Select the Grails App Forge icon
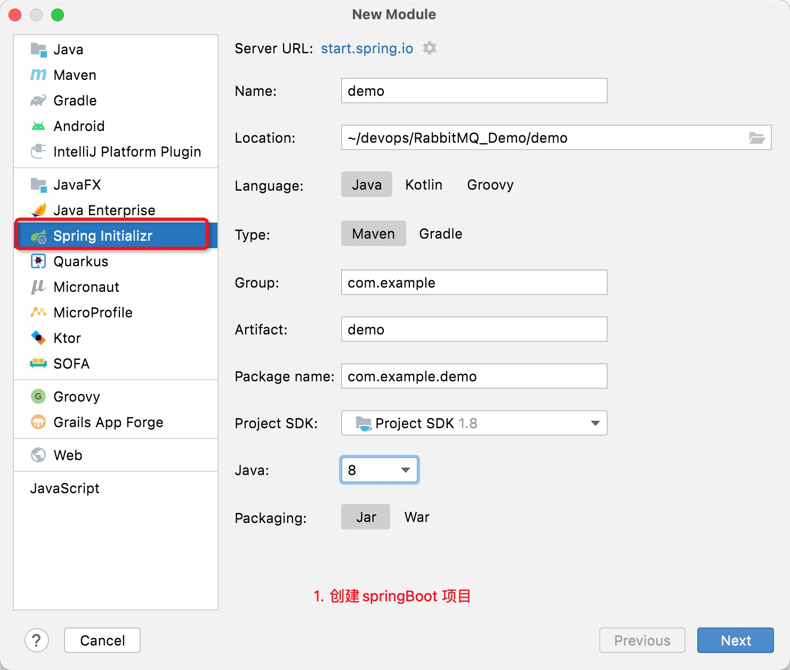This screenshot has width=790, height=670. tap(38, 422)
